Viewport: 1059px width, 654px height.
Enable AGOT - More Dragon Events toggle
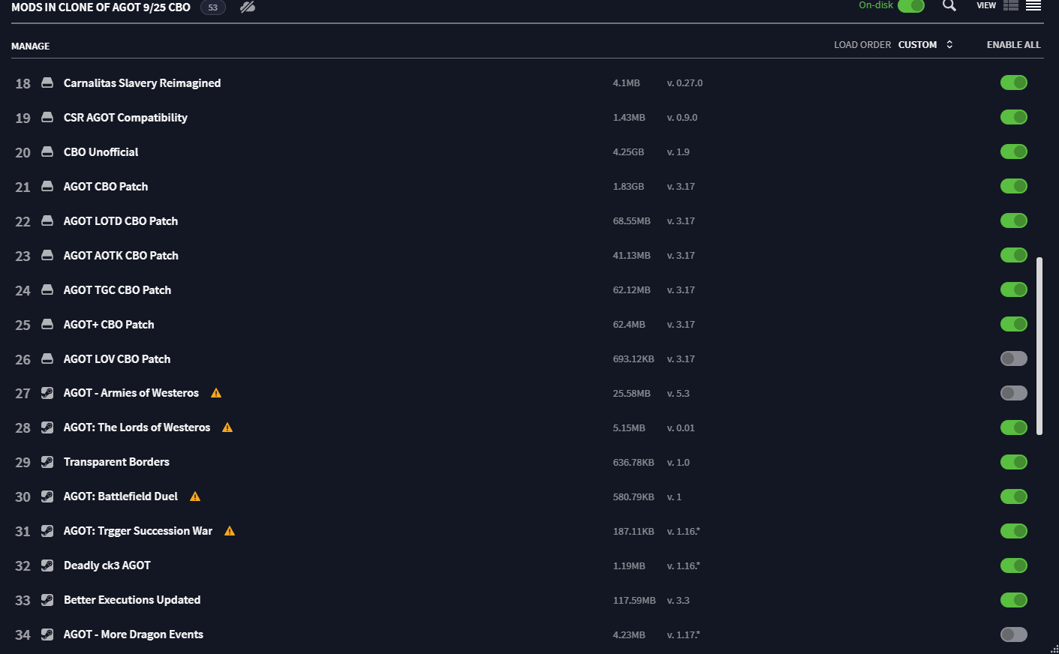(1014, 634)
